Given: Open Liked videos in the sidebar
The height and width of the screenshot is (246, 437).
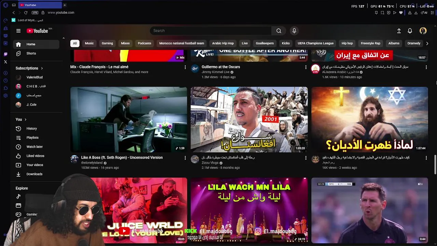Looking at the screenshot, I should point(36,156).
